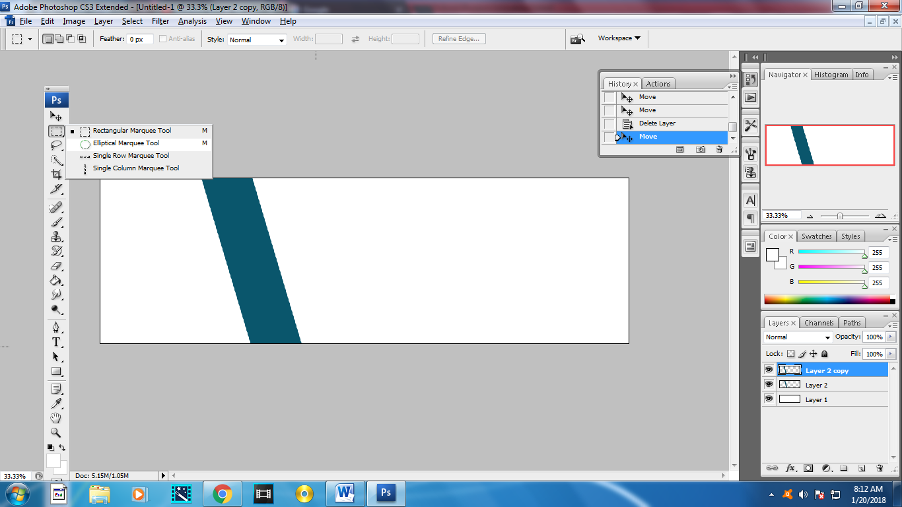
Task: Select the Rectangle shape tool
Action: (x=56, y=371)
